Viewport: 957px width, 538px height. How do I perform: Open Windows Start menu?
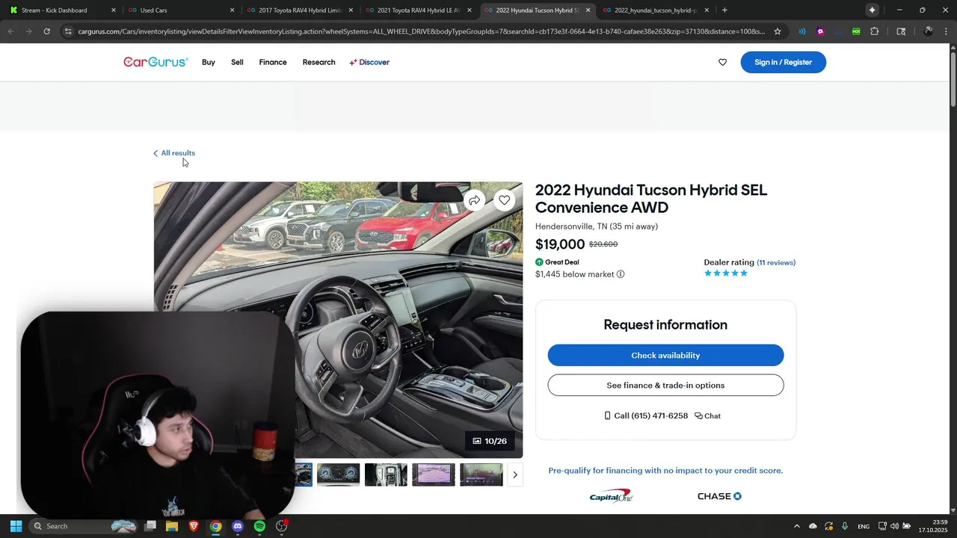coord(16,526)
